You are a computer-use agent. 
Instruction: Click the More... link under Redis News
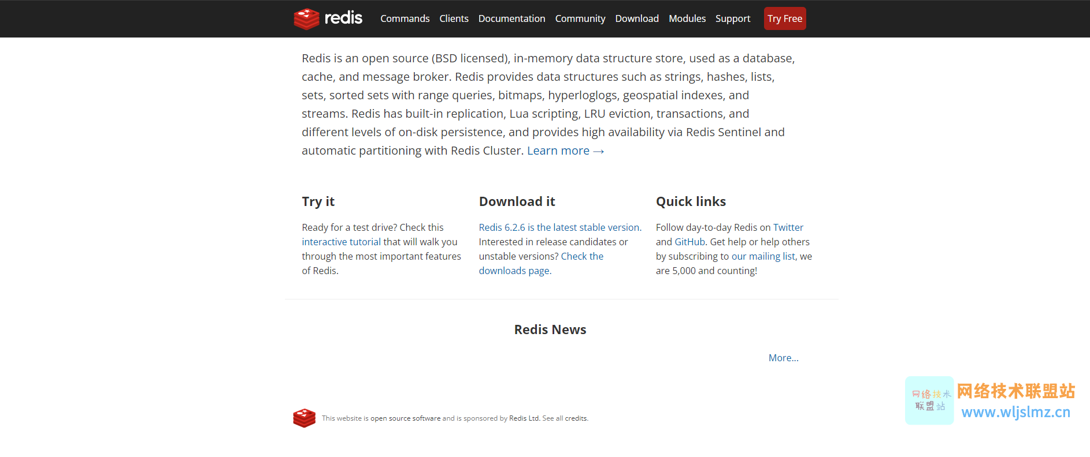click(784, 358)
